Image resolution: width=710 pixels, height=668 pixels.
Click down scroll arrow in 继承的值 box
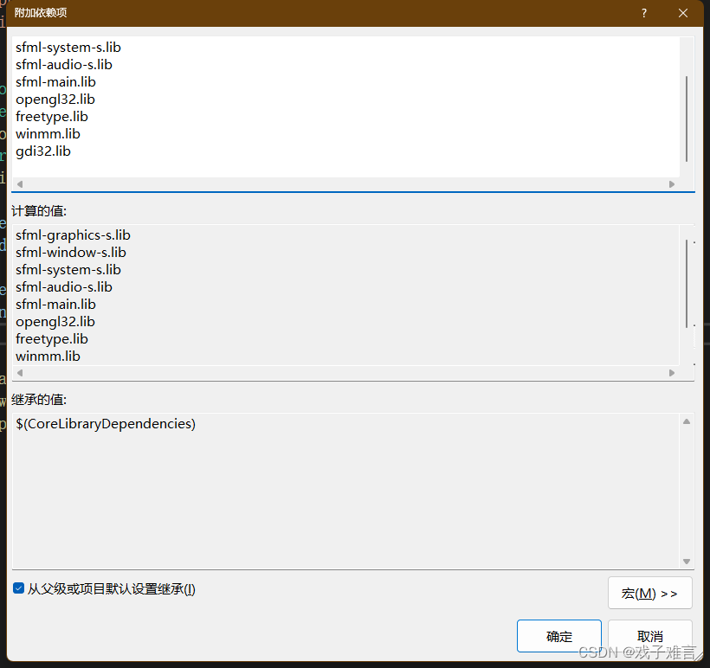click(x=687, y=562)
